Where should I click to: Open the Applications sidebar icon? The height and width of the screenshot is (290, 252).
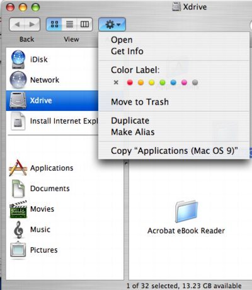[18, 168]
